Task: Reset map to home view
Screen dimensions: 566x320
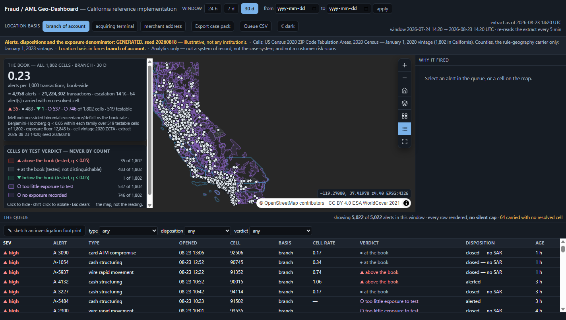Action: point(405,91)
